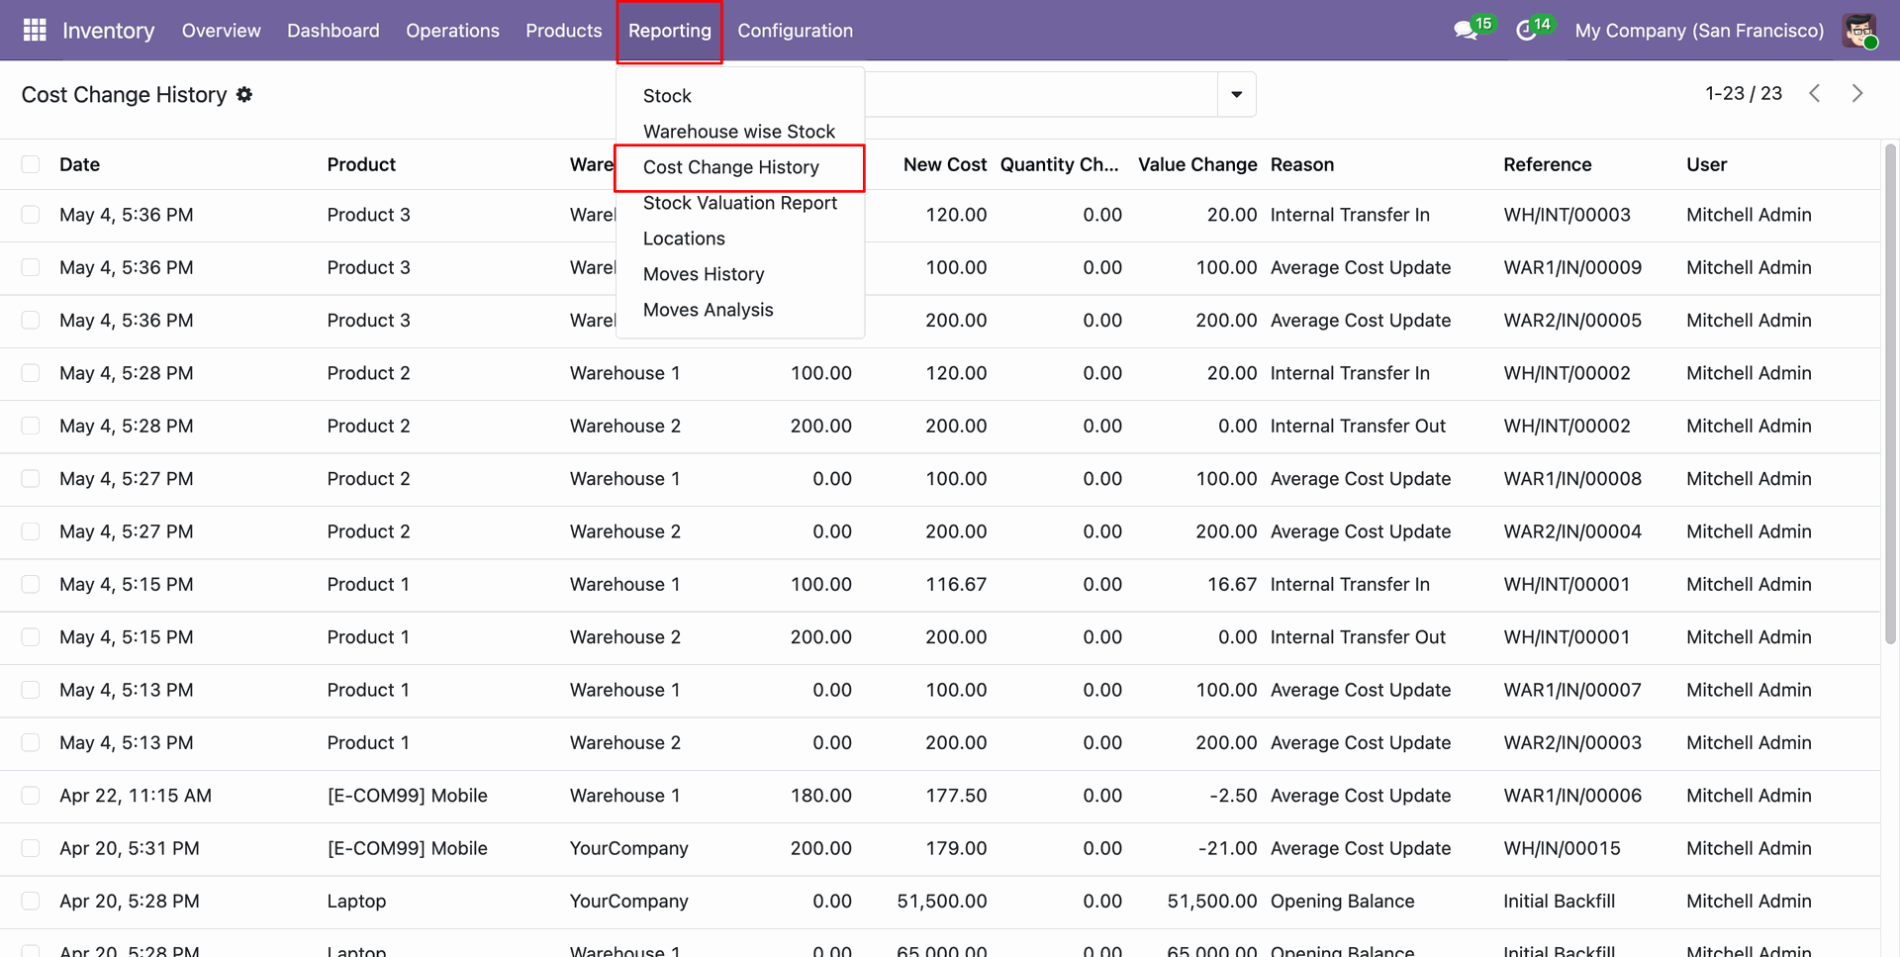Select Warehouse wise Stock menu entry

click(740, 132)
